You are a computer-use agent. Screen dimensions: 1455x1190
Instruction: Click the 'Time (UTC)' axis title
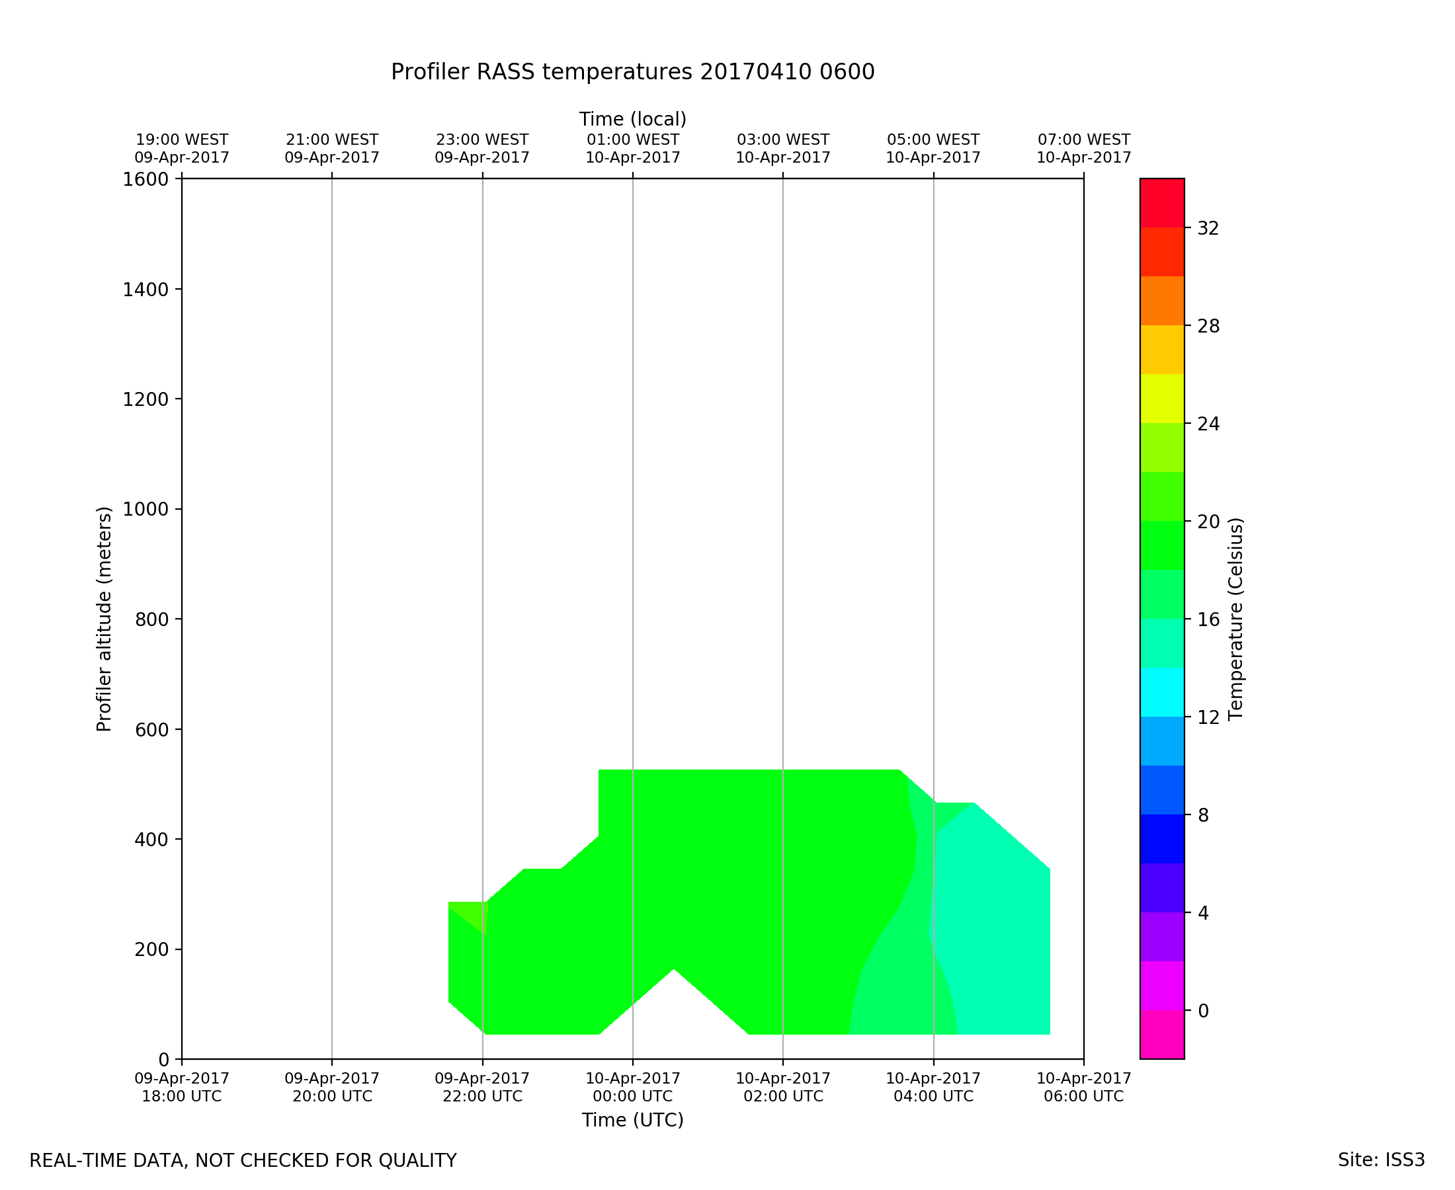632,1120
